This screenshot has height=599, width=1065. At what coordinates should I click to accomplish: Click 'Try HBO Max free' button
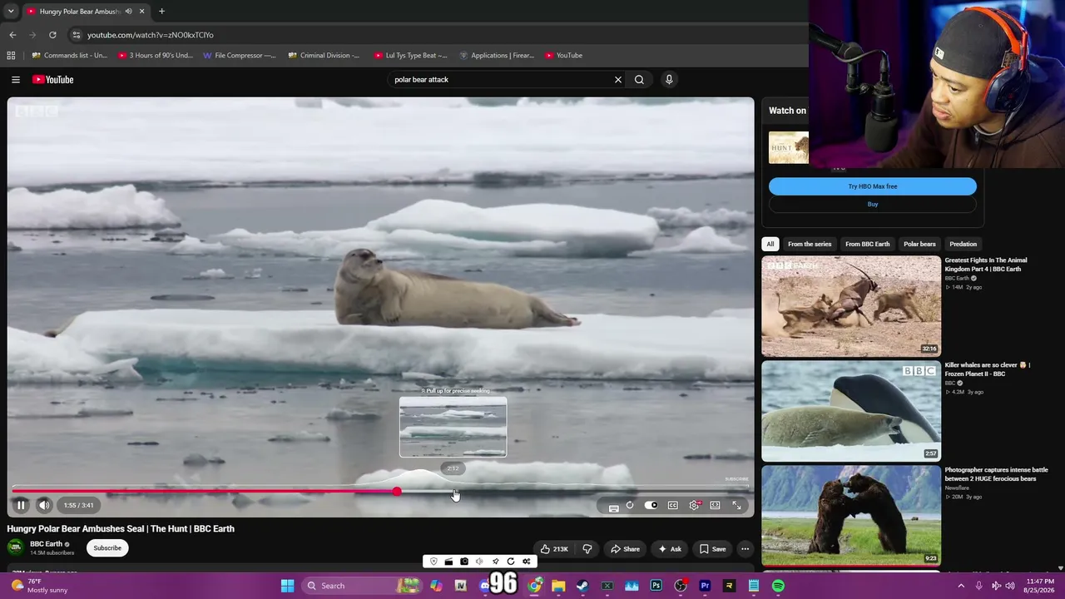873,186
